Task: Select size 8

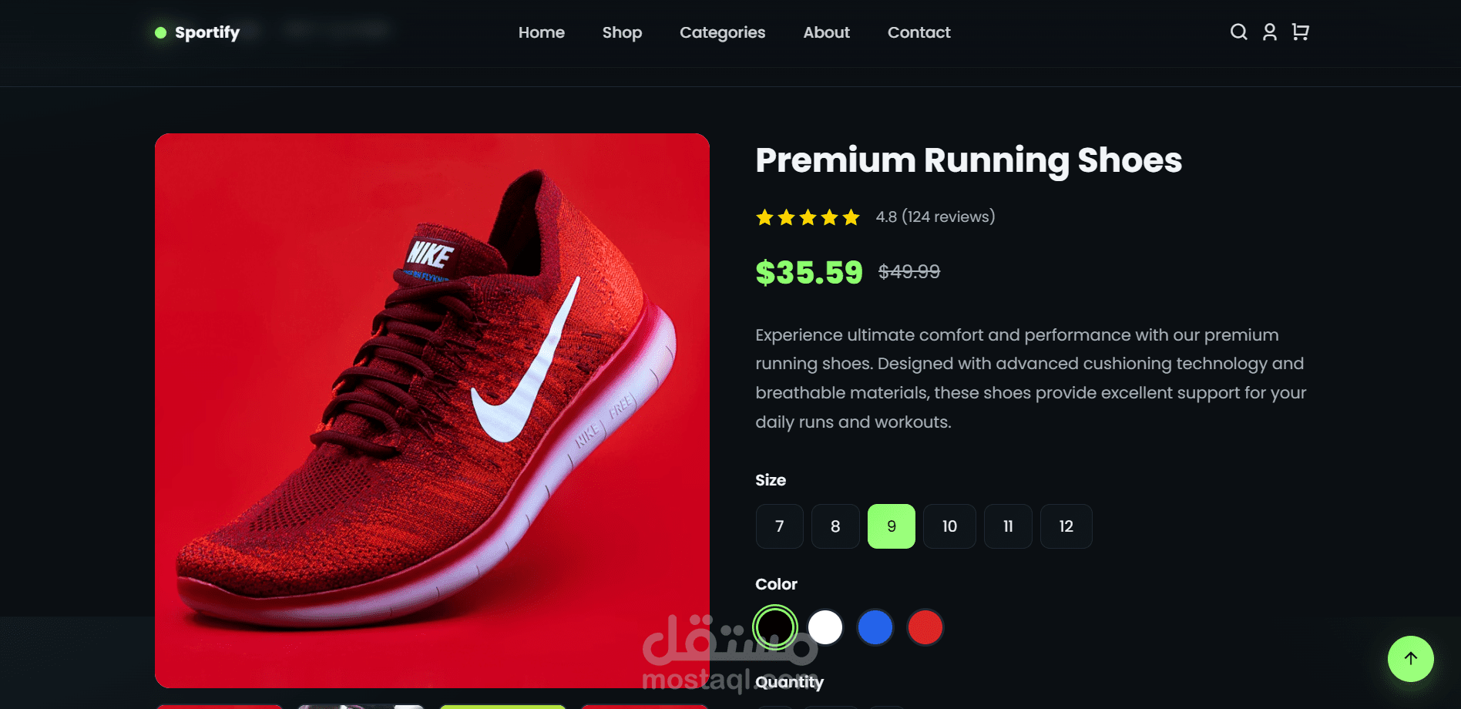Action: click(835, 526)
